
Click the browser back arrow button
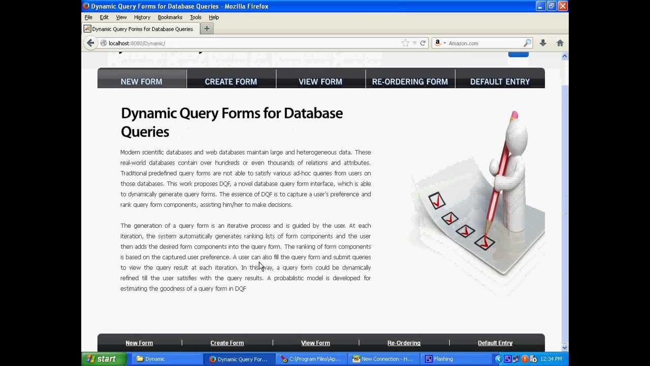[x=90, y=43]
